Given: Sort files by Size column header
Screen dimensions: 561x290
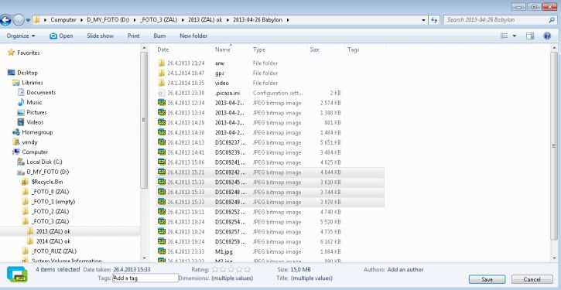Looking at the screenshot, I should 314,49.
